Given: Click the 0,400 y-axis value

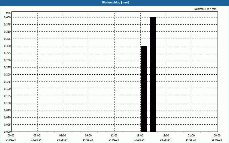Looking at the screenshot, I should [7, 17].
